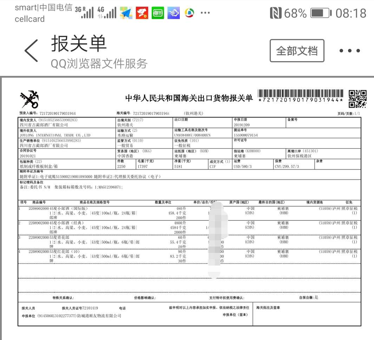This screenshot has height=340, width=374.
Task: Tap the 4G signal strength indicator
Action: 107,12
